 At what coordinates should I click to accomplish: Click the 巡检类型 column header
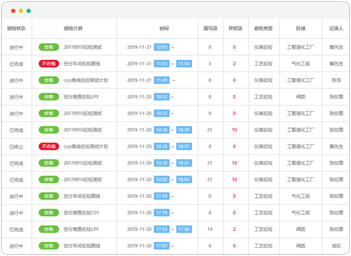[263, 28]
